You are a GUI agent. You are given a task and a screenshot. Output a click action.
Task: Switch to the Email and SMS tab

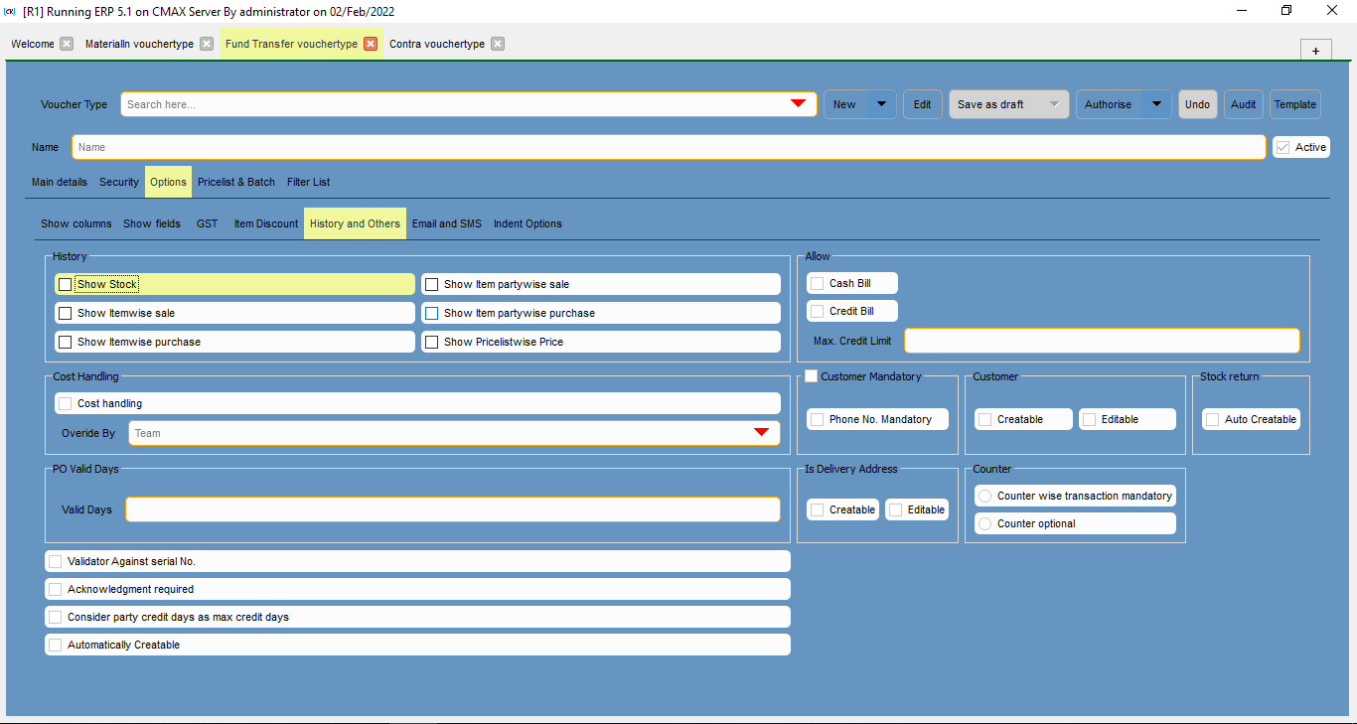point(446,224)
